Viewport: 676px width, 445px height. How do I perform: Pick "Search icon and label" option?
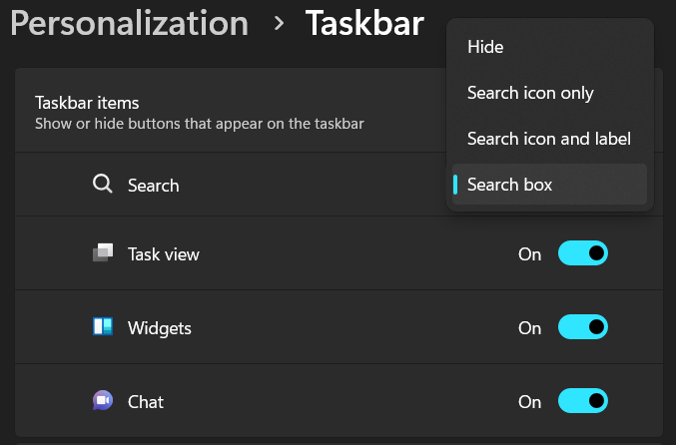(548, 139)
